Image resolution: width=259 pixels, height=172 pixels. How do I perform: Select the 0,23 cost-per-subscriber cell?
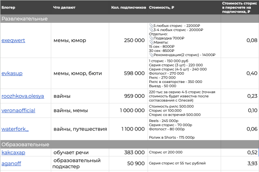tap(240, 96)
